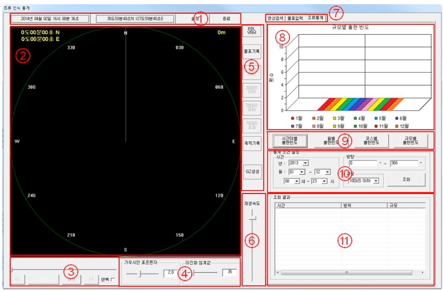Click the date-time display field
The image size is (443, 292).
50,19
